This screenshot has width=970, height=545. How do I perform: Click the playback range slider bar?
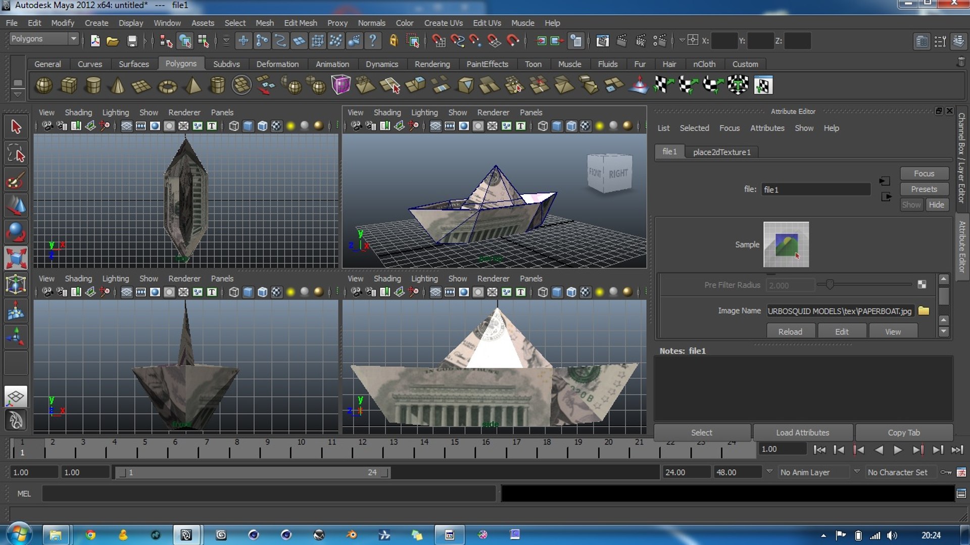point(252,472)
